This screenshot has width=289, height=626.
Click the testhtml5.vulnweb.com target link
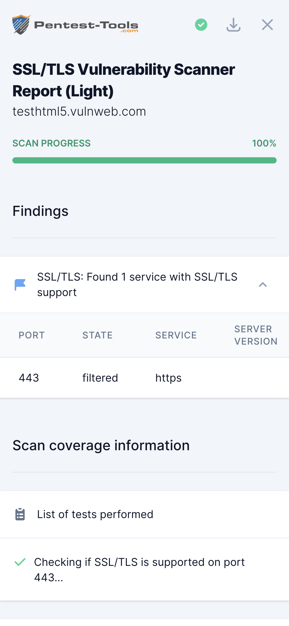pyautogui.click(x=79, y=111)
